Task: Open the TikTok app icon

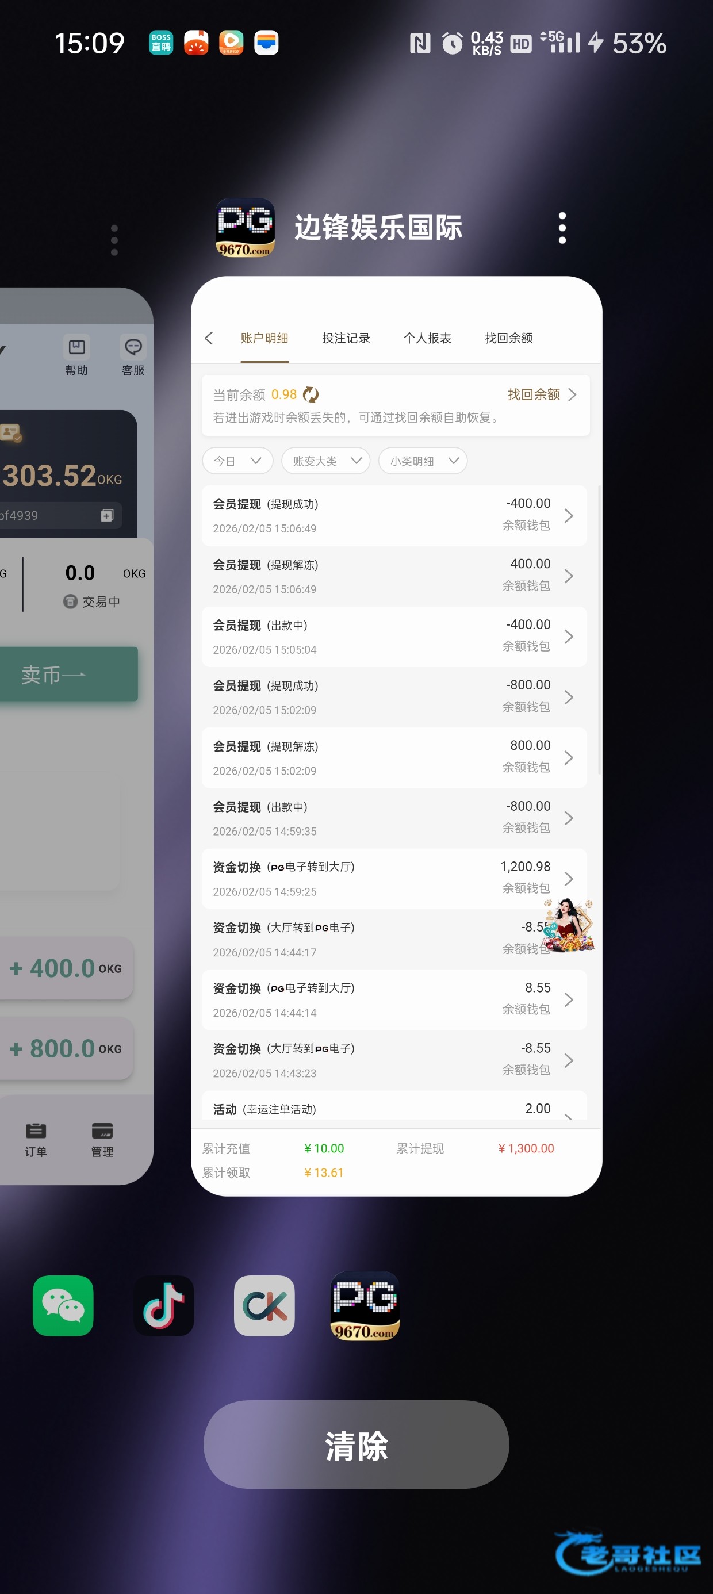Action: pyautogui.click(x=163, y=1306)
